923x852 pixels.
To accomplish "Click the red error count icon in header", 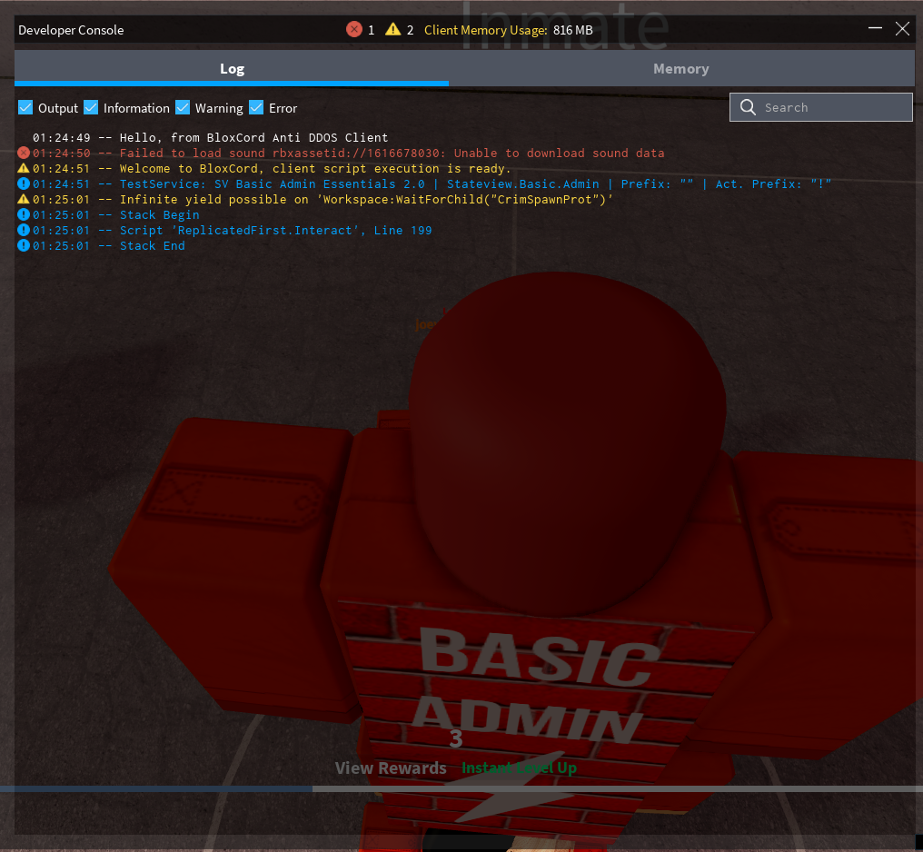I will point(353,29).
